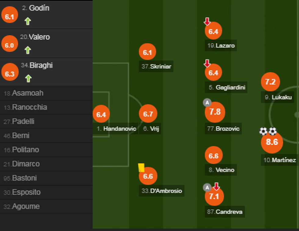
Task: Click Brozovic's assist badge icon
Action: [x=207, y=103]
